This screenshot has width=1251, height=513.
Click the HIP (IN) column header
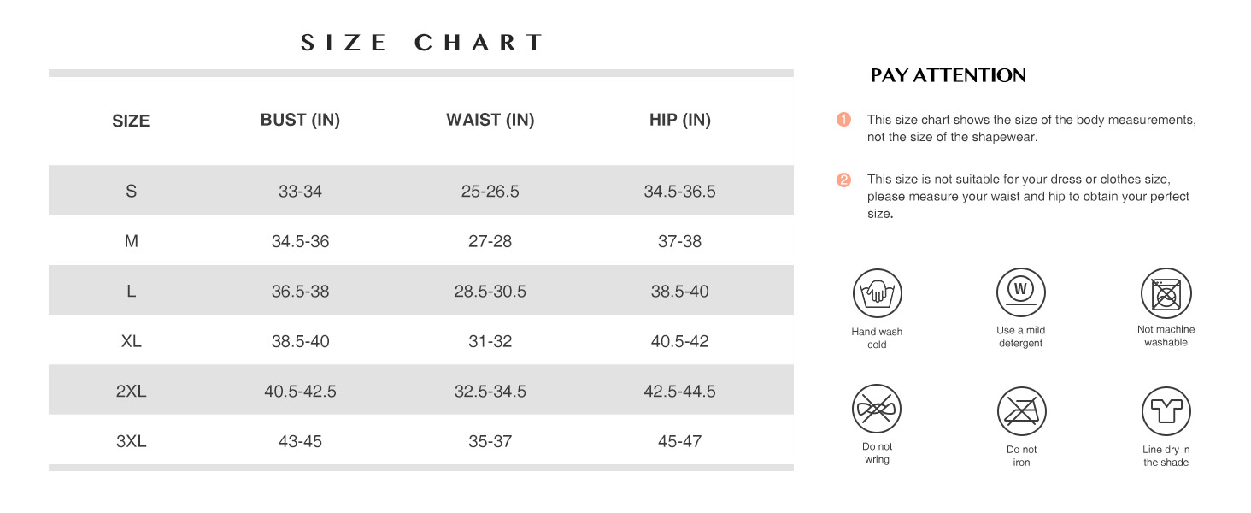tap(679, 120)
